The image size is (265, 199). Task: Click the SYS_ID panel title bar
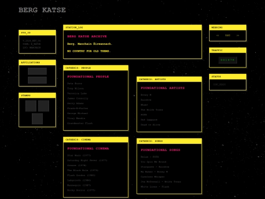(x=37, y=32)
